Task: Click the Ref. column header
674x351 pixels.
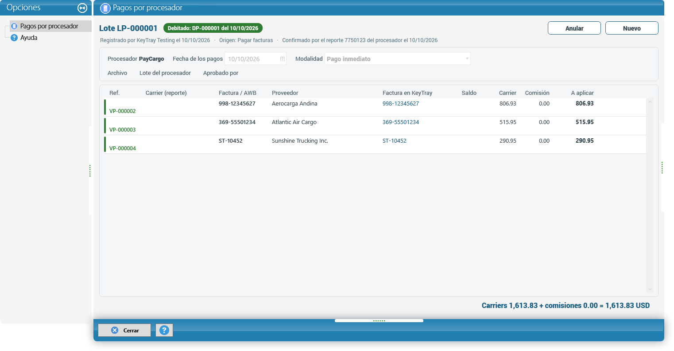Action: (x=114, y=93)
